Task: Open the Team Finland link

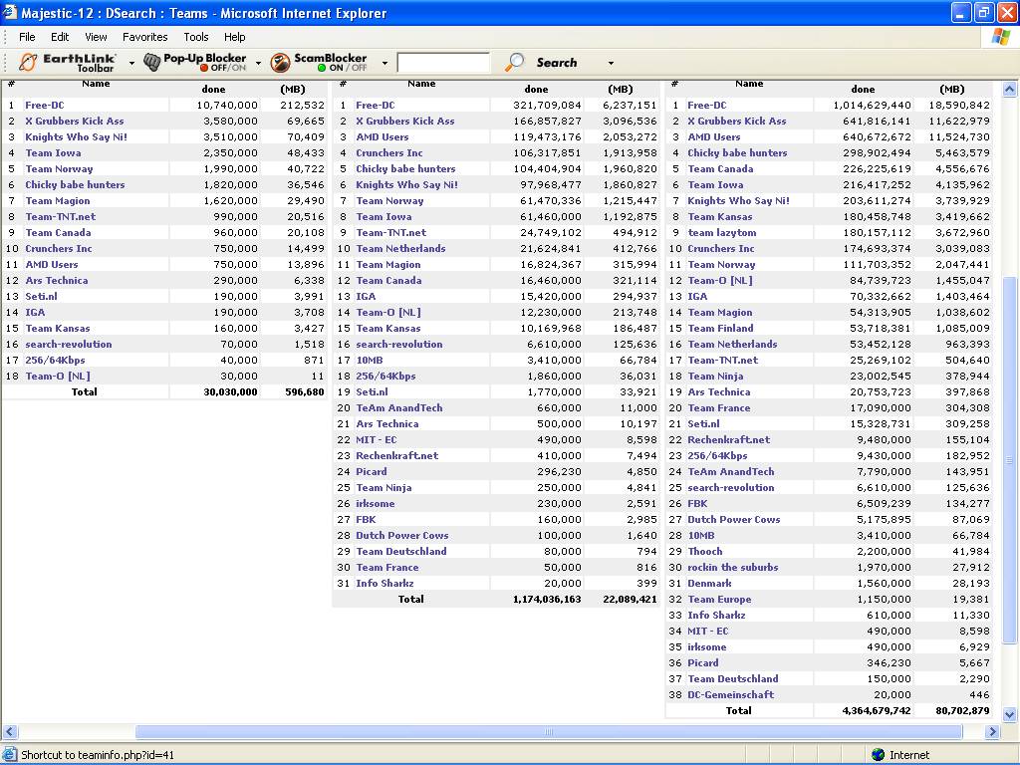Action: [720, 329]
